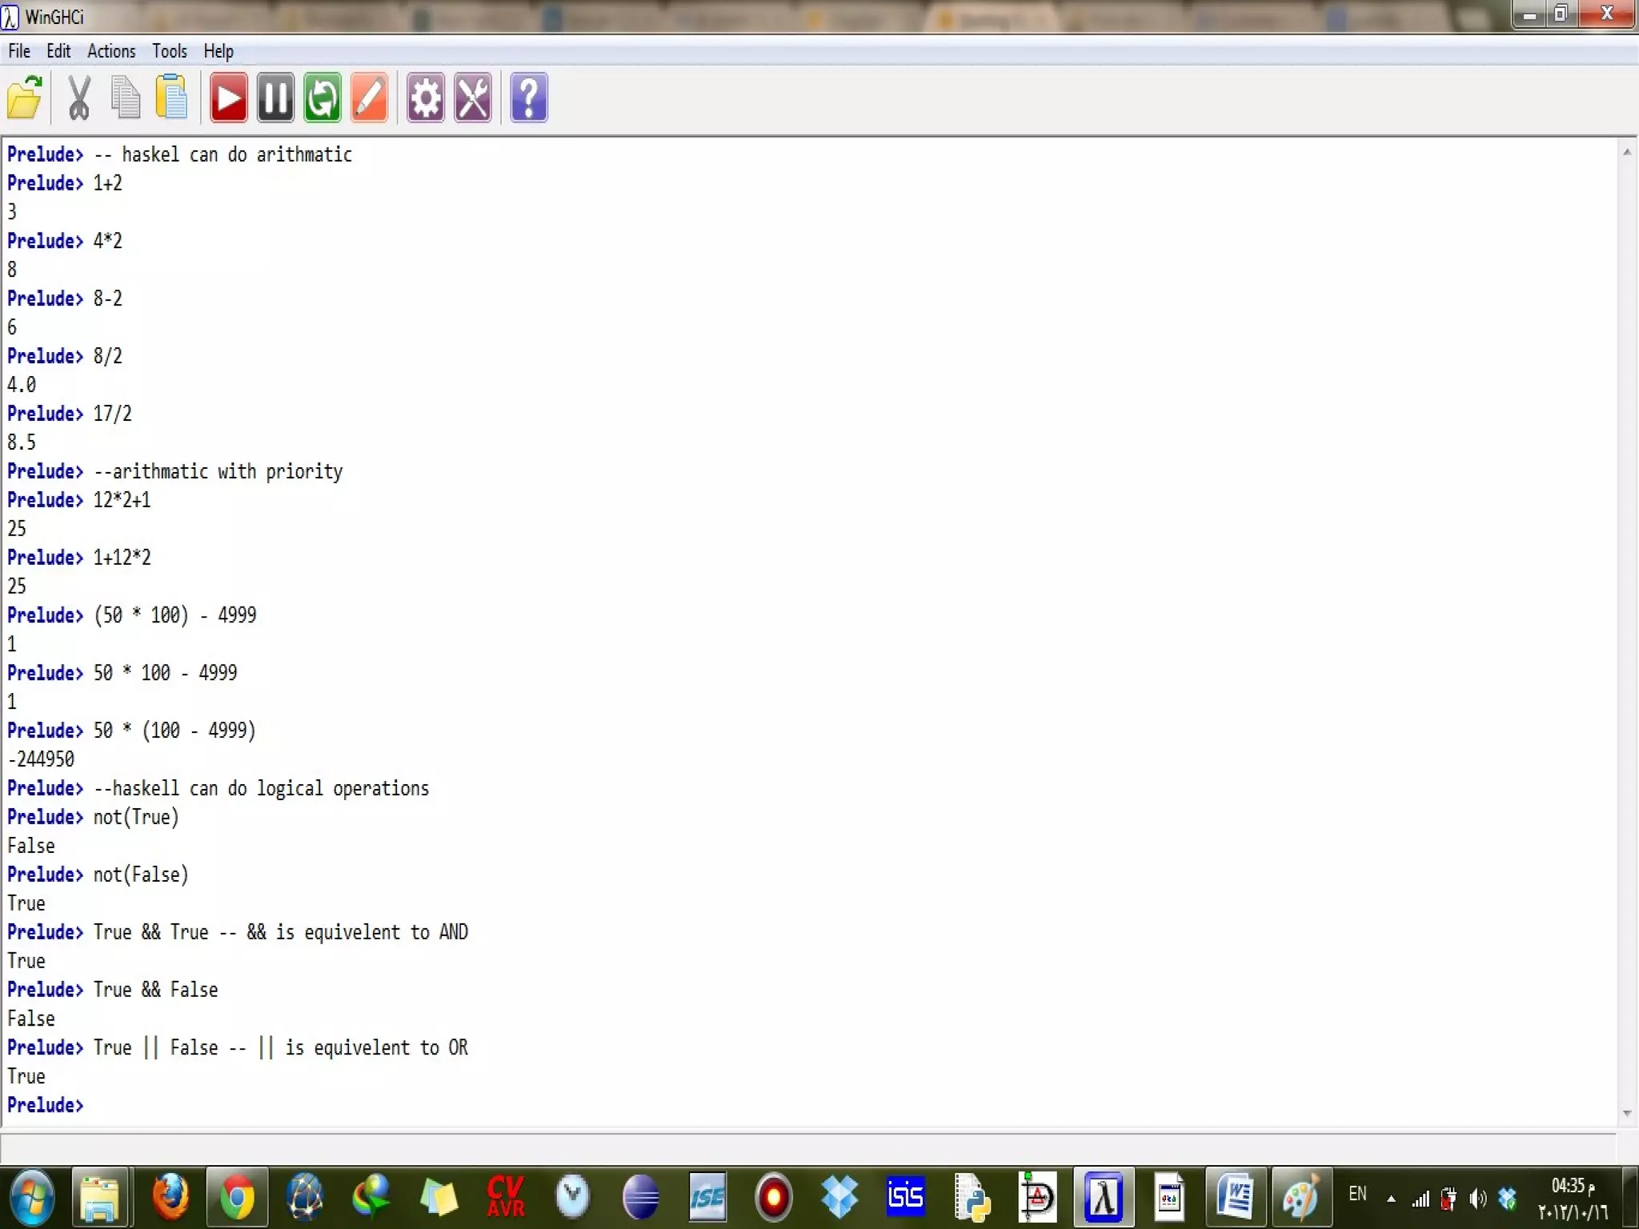Click the Cut scissors icon
The height and width of the screenshot is (1229, 1639).
(x=78, y=98)
